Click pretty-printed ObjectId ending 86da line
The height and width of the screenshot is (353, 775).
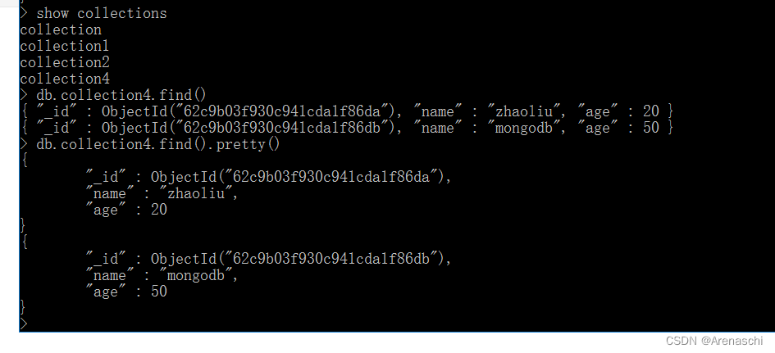click(x=268, y=177)
